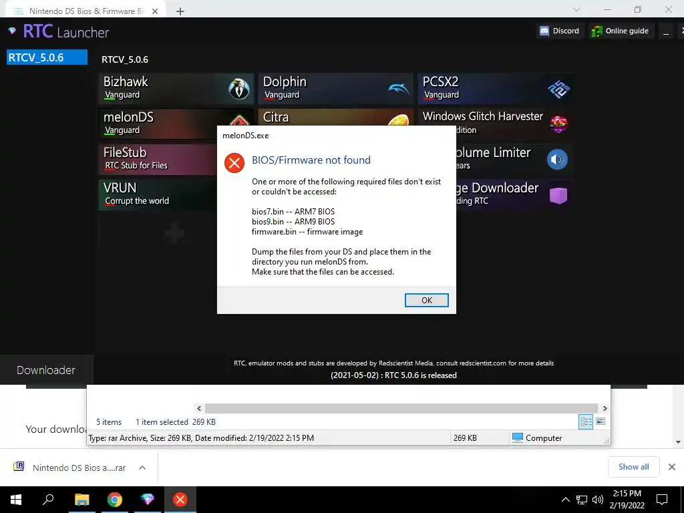The image size is (684, 513).
Task: Open the taskbar clock and date
Action: coord(627,500)
